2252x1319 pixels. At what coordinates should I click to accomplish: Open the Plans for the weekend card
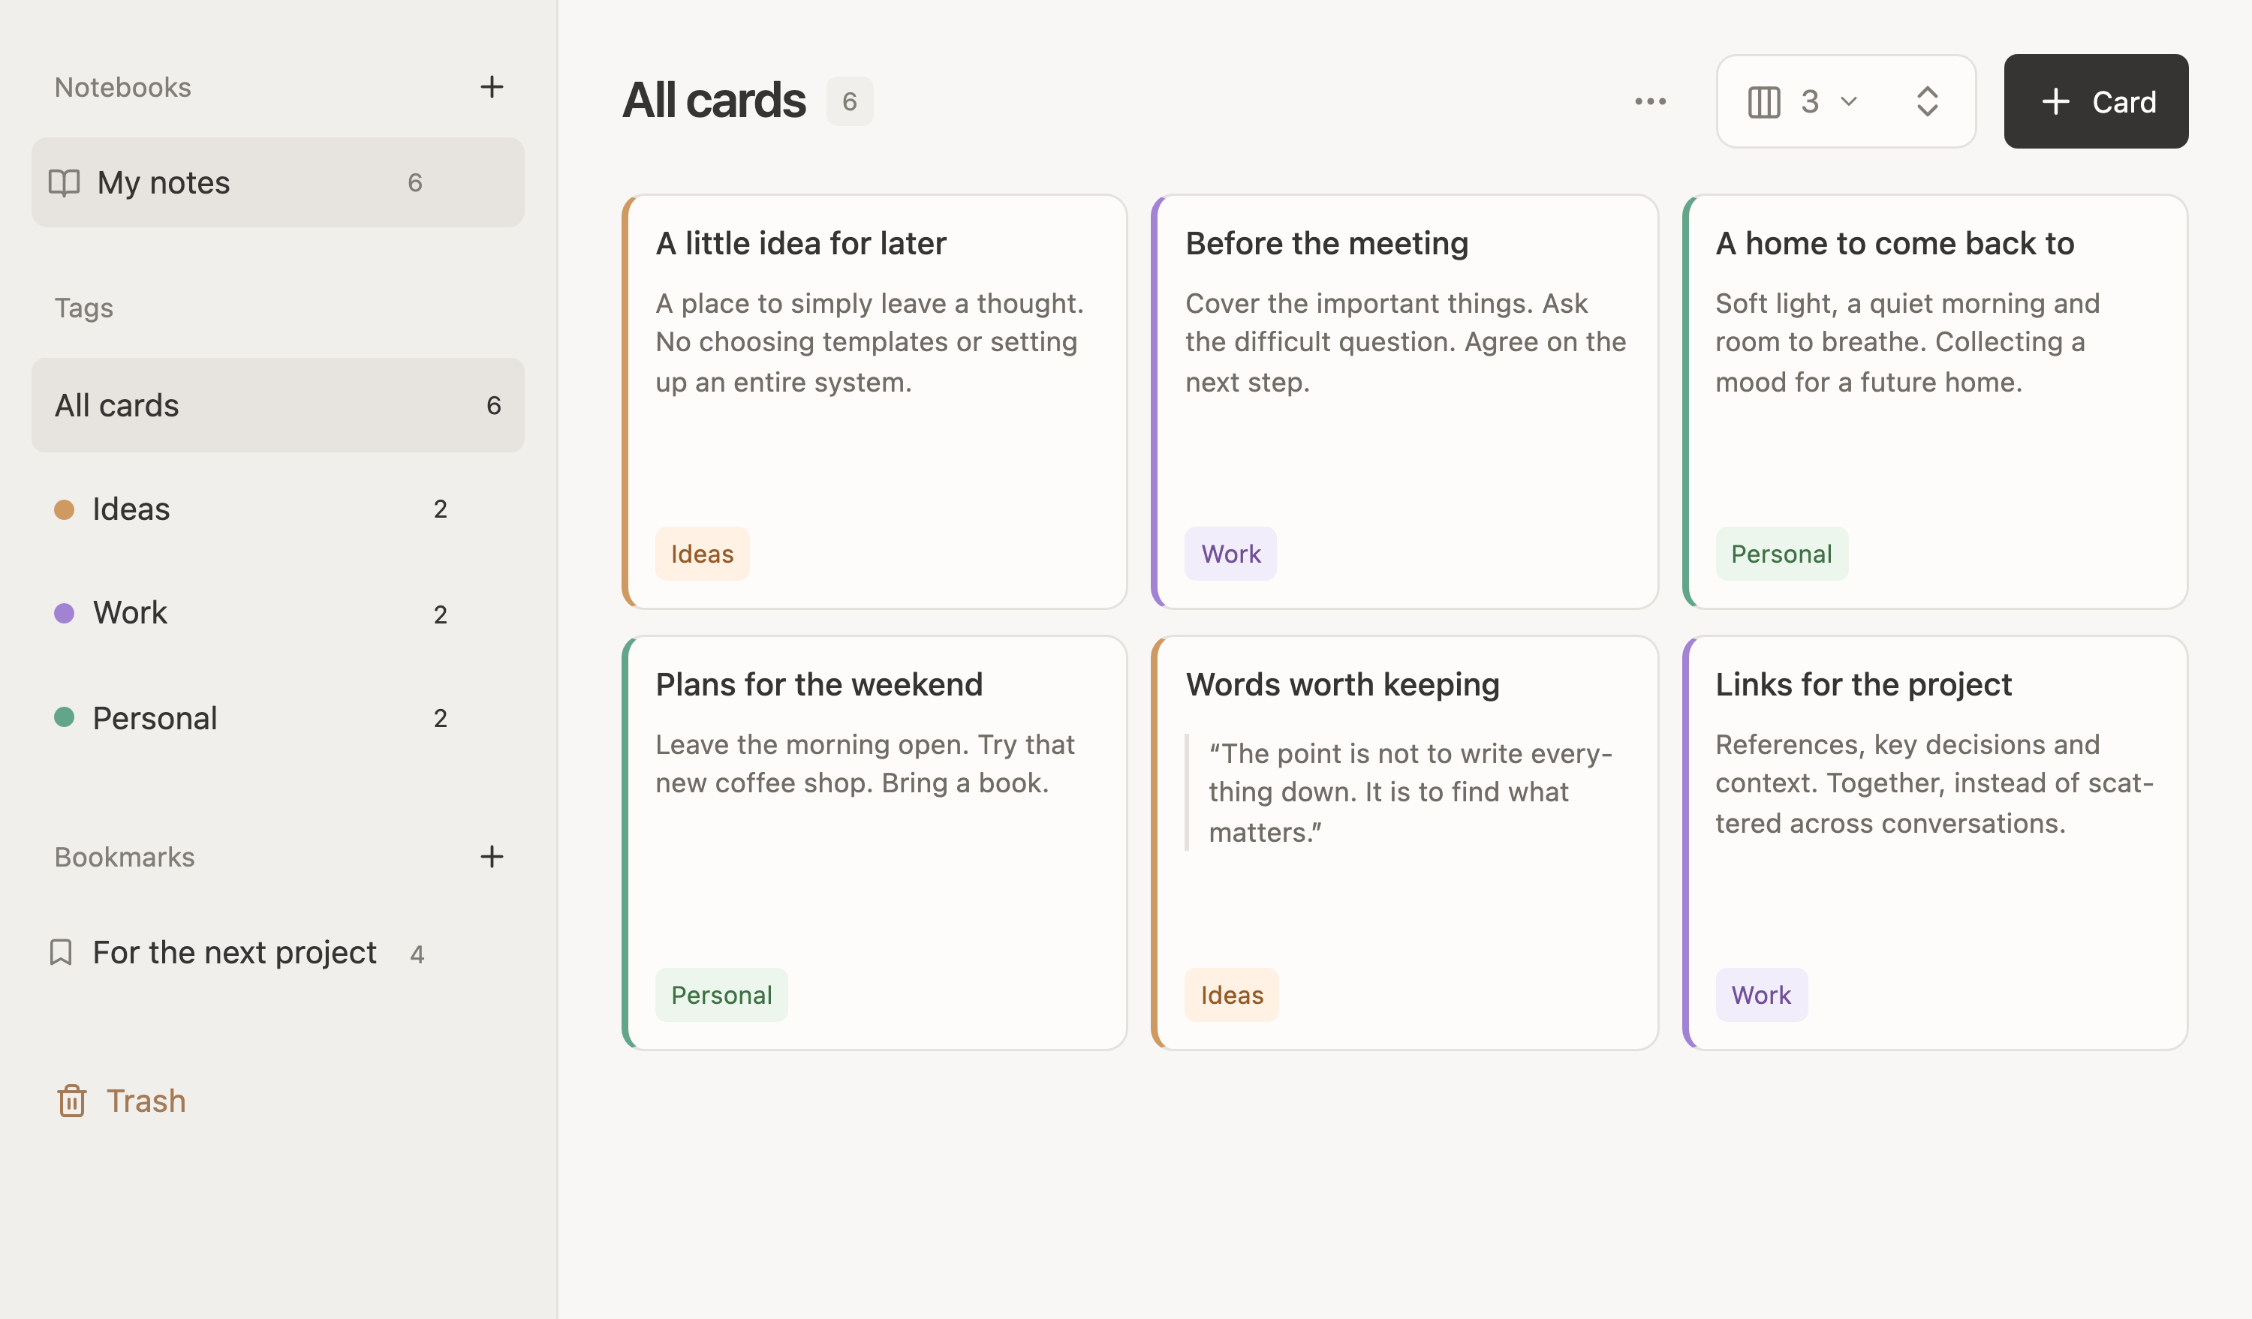point(875,843)
